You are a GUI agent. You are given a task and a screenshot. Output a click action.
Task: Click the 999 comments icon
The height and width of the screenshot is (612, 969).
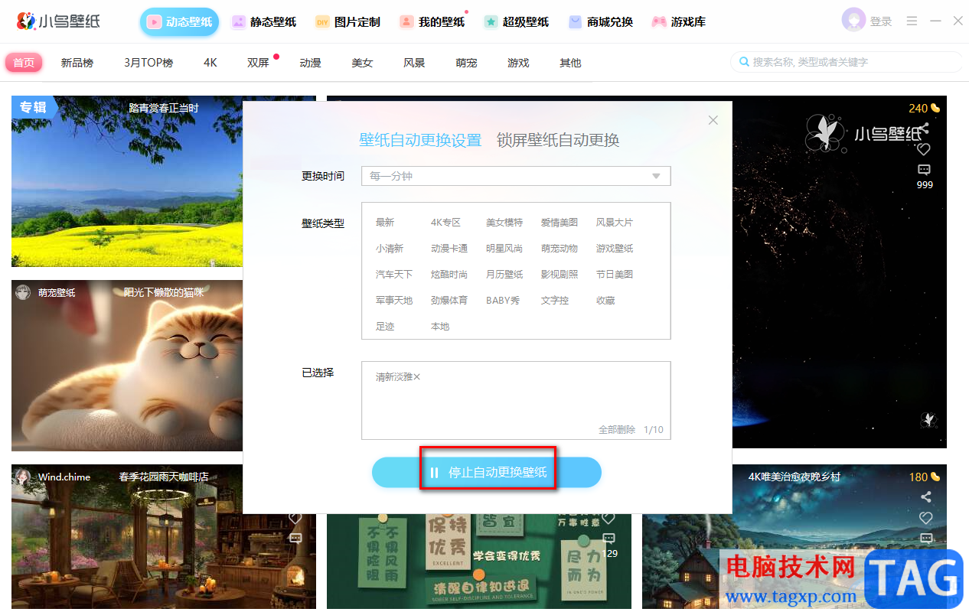(924, 169)
